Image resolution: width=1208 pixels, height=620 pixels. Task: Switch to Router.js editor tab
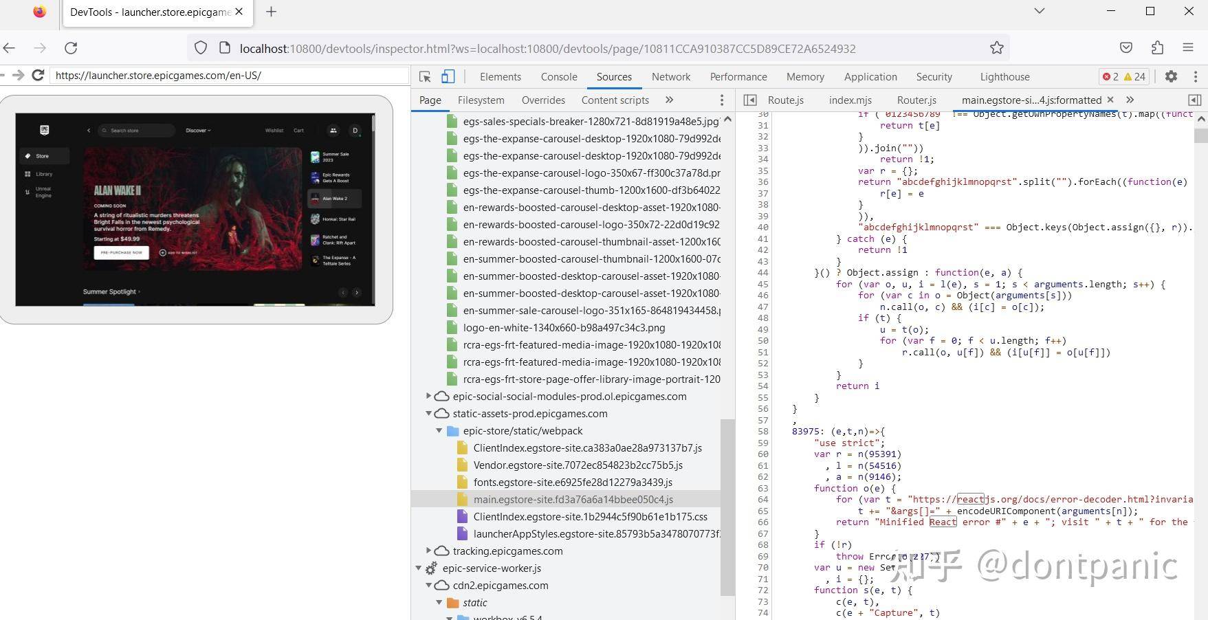click(916, 100)
